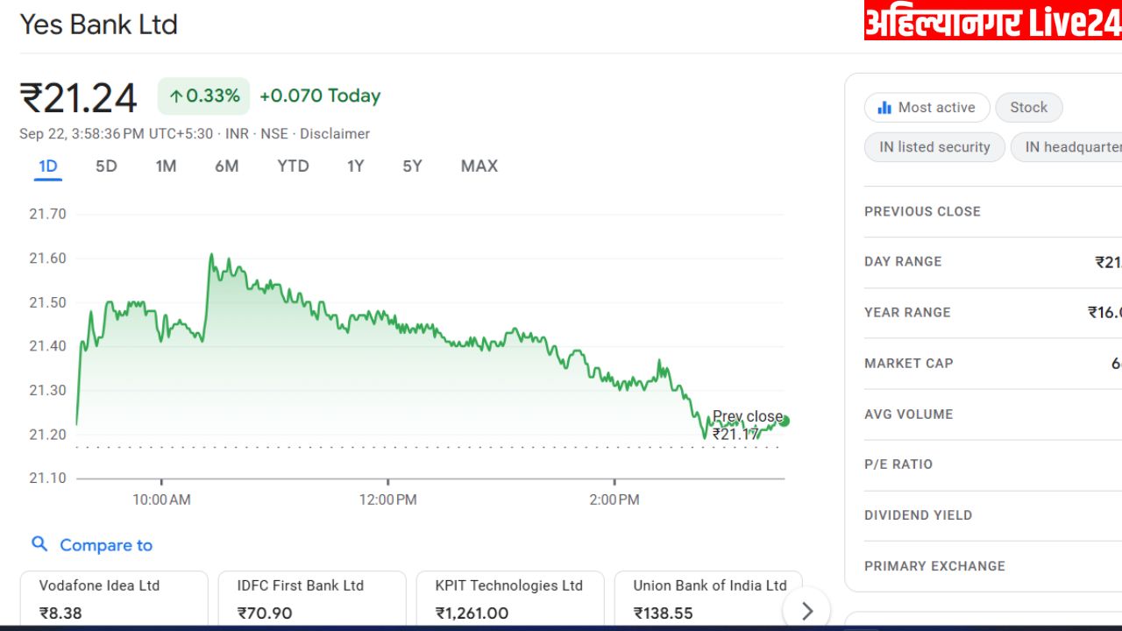This screenshot has width=1122, height=631.
Task: Select the 1D chart range tab
Action: pos(48,166)
